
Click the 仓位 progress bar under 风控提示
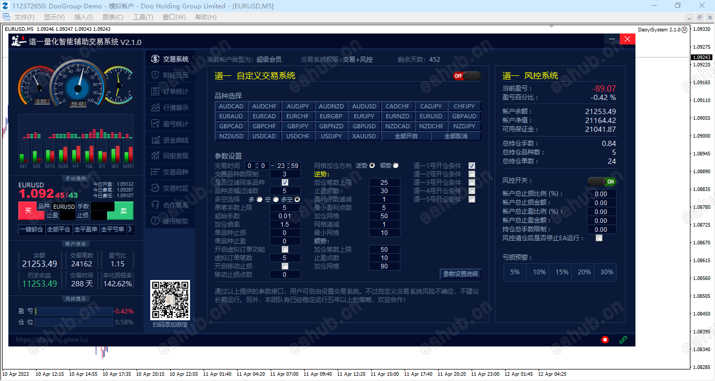coord(74,322)
